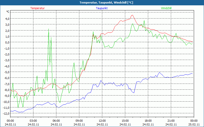Image resolution: width=204 pixels, height=127 pixels.
Task: Click the 4,0 y-axis value
Action: (x=7, y=19)
